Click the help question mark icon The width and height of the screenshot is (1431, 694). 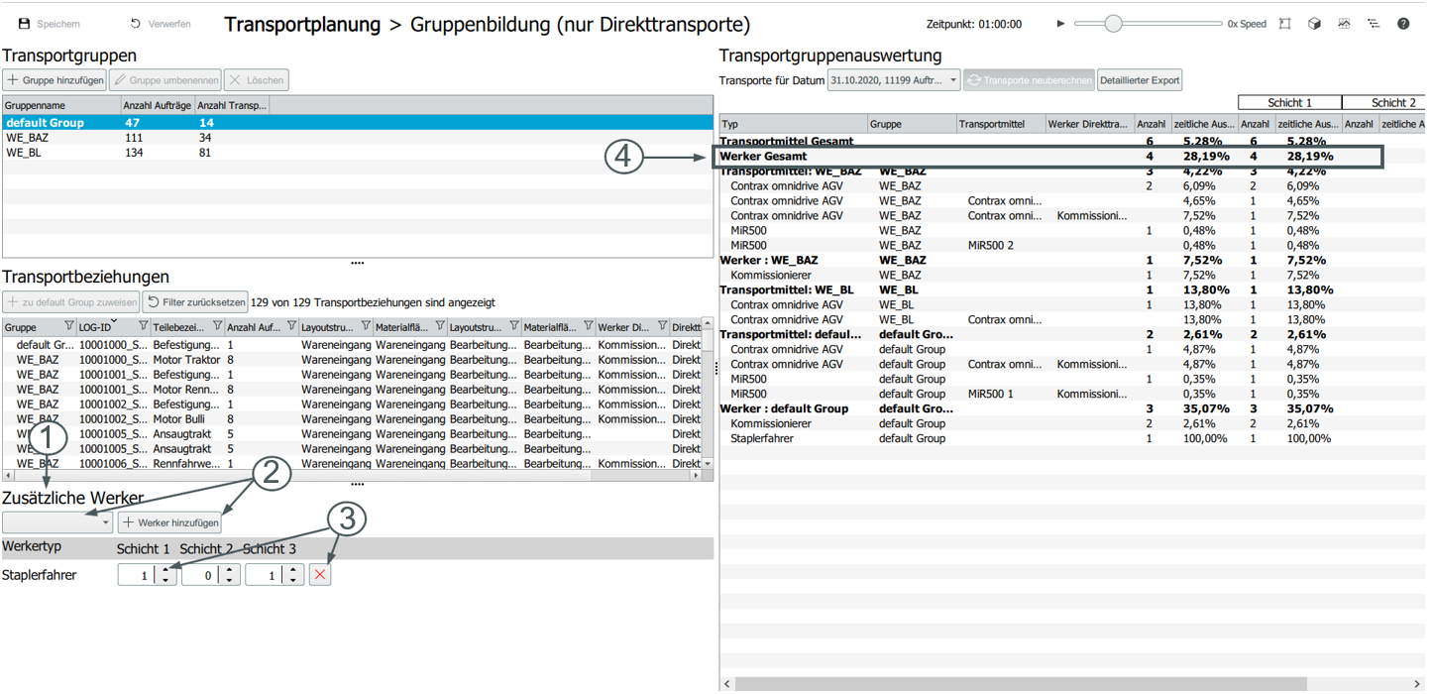coord(1403,24)
